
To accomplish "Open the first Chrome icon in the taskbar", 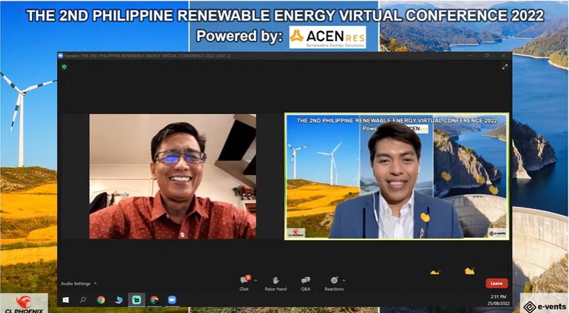I will pos(101,300).
